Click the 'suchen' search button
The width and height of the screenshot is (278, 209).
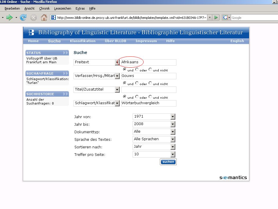tap(168, 162)
